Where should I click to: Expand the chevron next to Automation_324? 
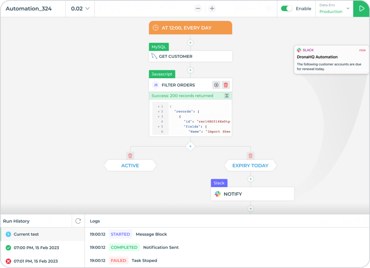click(x=87, y=8)
